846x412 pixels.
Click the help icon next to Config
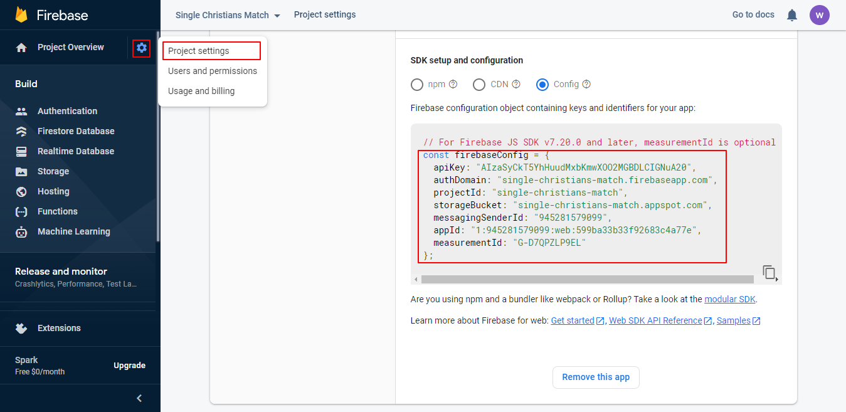(x=586, y=84)
